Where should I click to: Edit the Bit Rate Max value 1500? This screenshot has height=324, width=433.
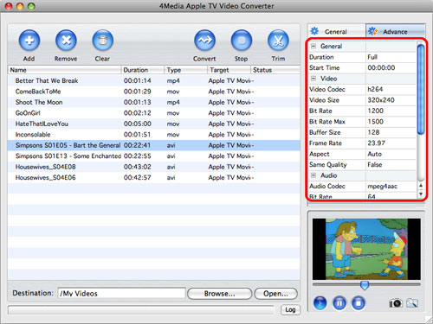(x=391, y=122)
